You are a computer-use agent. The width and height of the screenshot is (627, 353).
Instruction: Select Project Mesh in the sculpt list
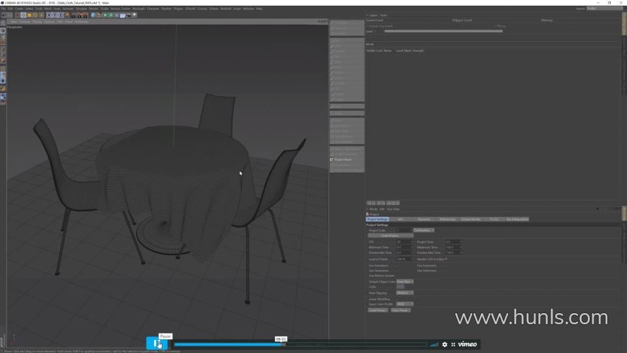tap(343, 160)
